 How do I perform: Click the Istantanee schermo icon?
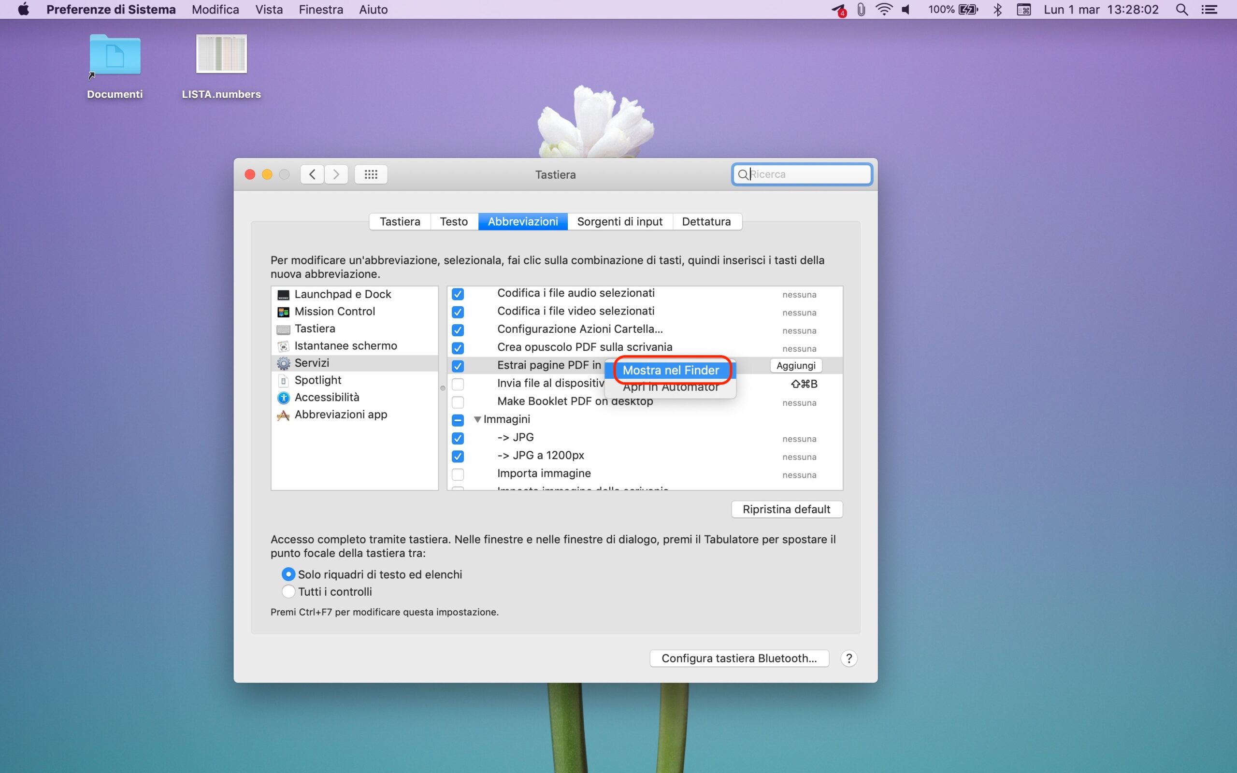click(283, 346)
